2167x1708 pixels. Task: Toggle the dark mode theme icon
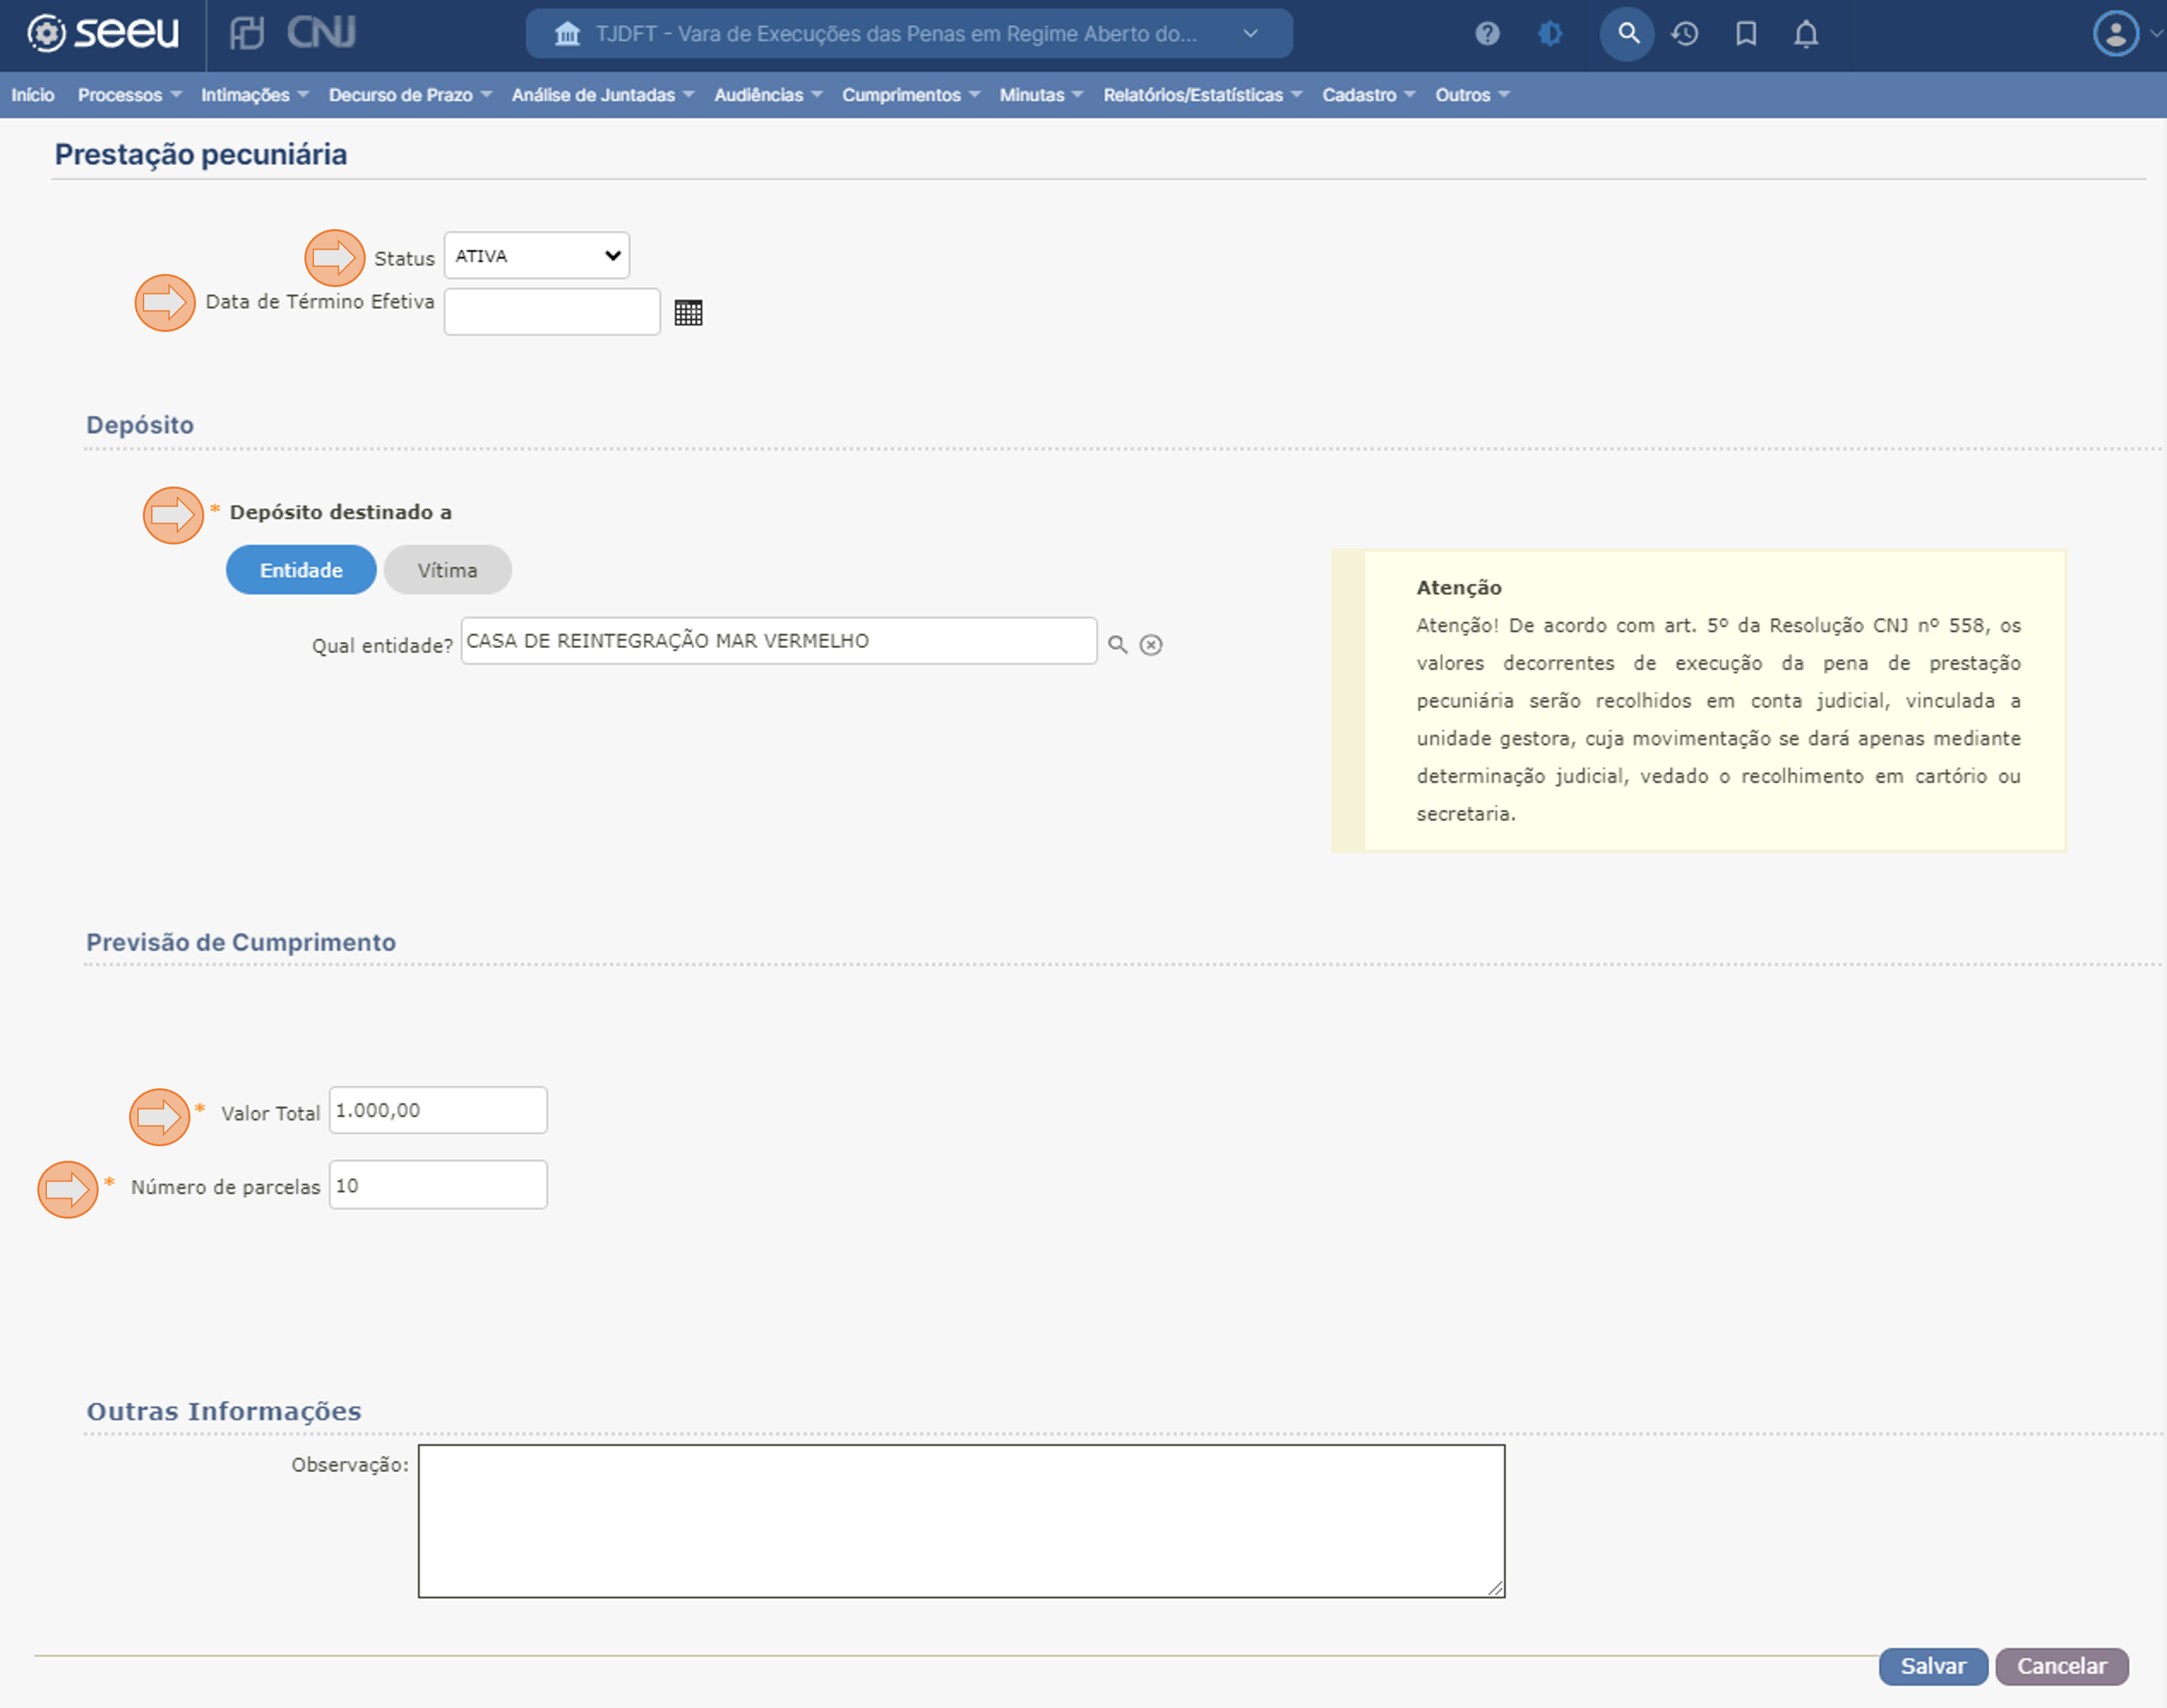tap(1550, 34)
